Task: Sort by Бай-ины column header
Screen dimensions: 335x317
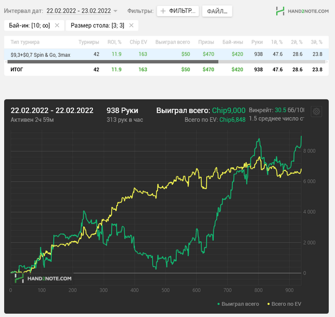Action: (x=233, y=42)
